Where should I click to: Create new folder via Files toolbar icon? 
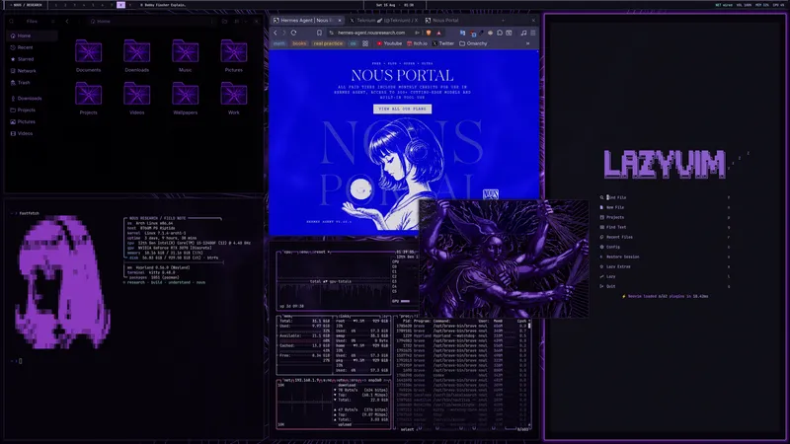coord(225,21)
